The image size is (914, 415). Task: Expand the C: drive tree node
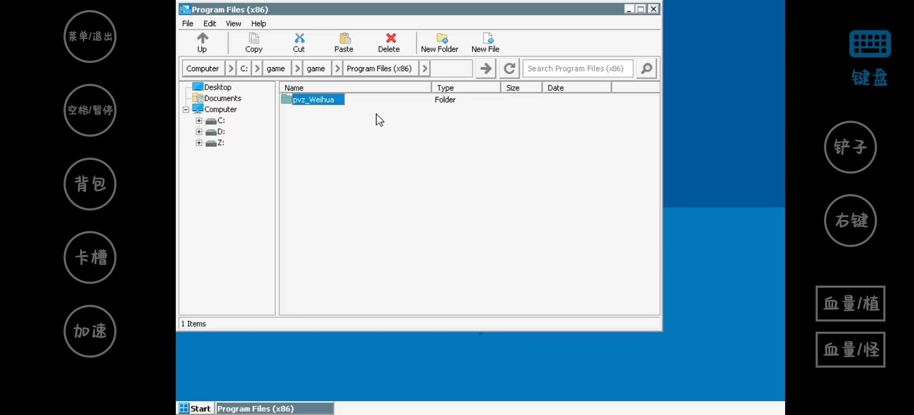pyautogui.click(x=199, y=121)
